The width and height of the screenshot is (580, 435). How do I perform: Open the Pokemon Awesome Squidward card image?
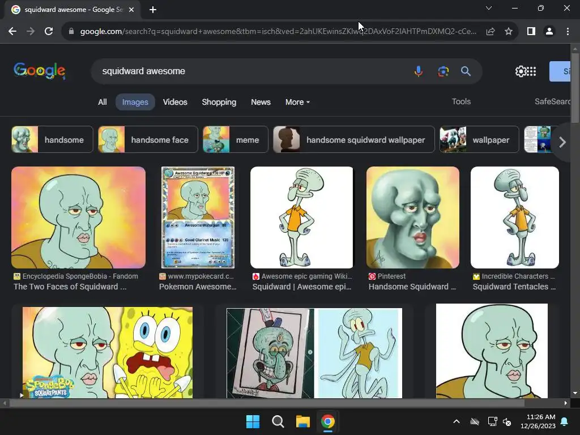pos(198,217)
